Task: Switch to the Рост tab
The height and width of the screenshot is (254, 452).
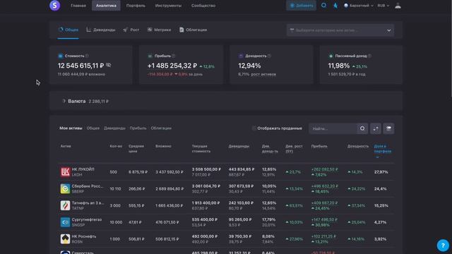Action: coord(131,30)
